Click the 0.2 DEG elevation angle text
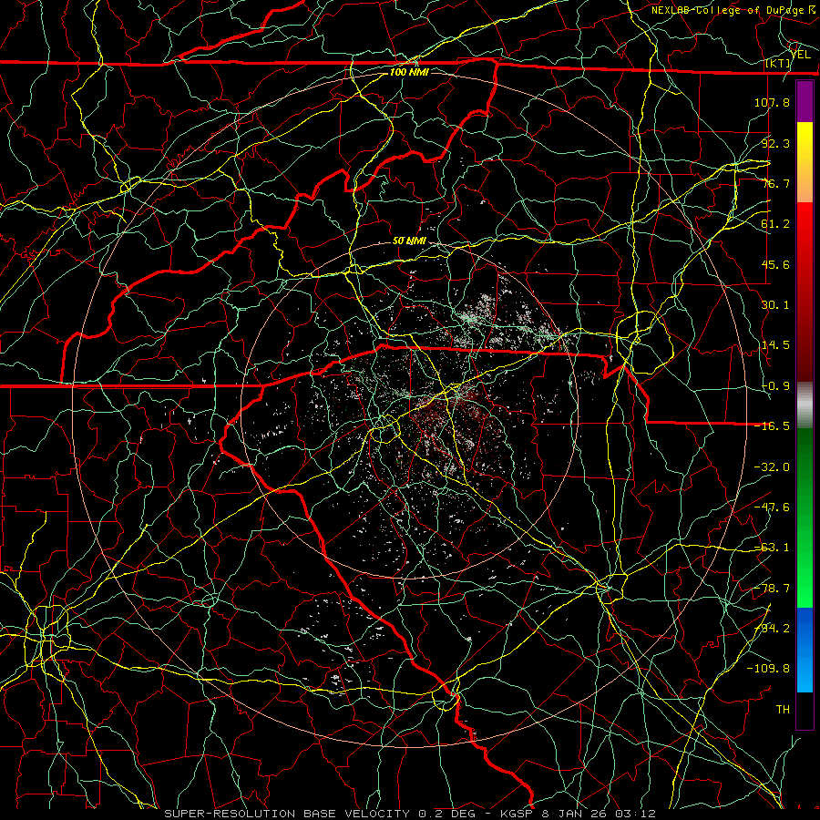The width and height of the screenshot is (820, 820). click(x=446, y=814)
